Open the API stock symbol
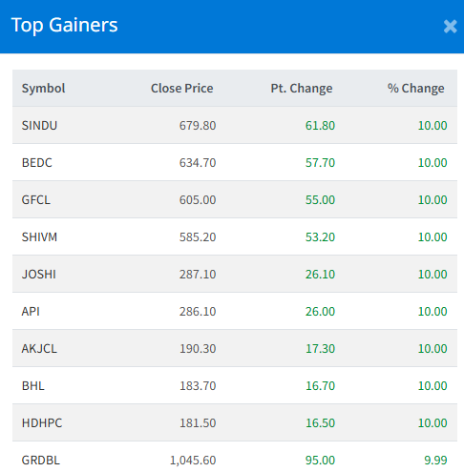 [x=31, y=311]
